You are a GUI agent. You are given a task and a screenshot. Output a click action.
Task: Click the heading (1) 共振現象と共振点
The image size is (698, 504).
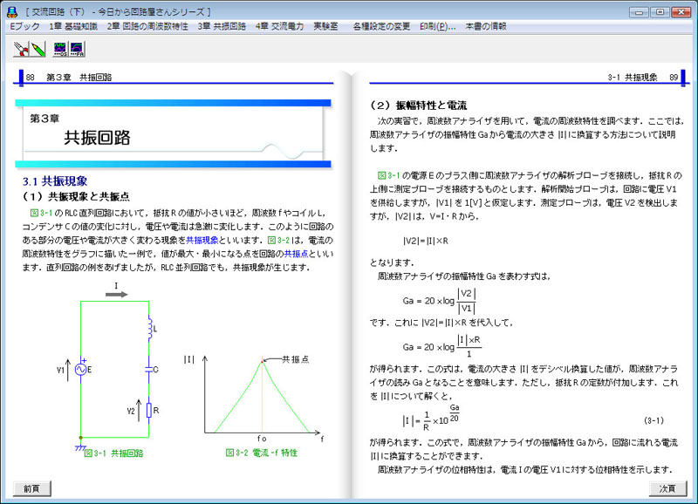pos(76,196)
